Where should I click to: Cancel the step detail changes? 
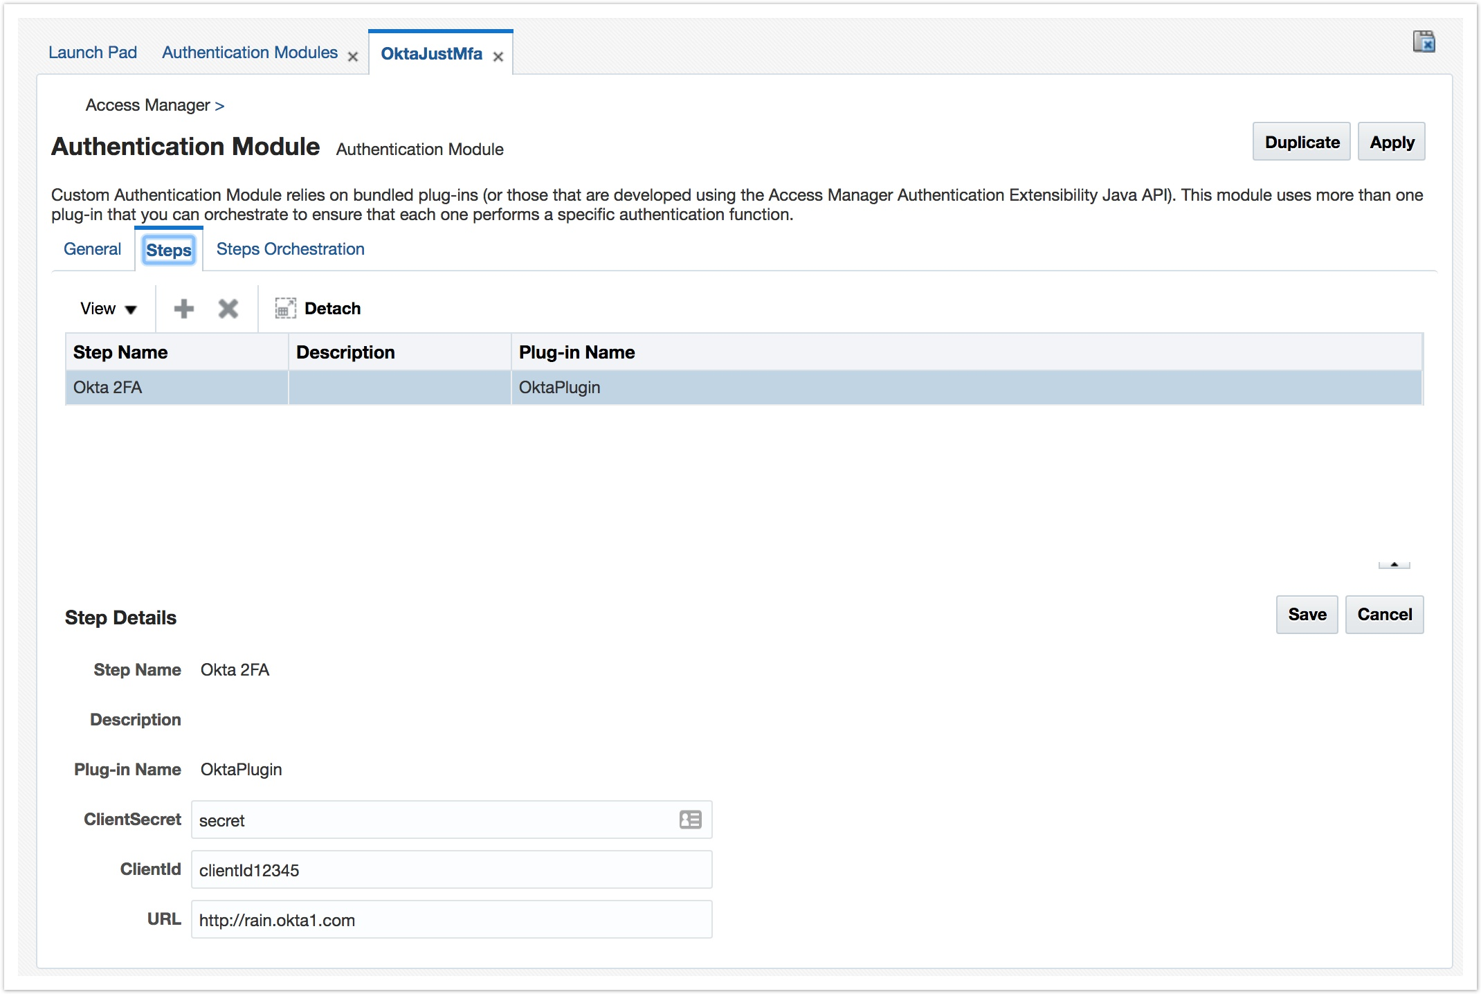click(x=1384, y=615)
